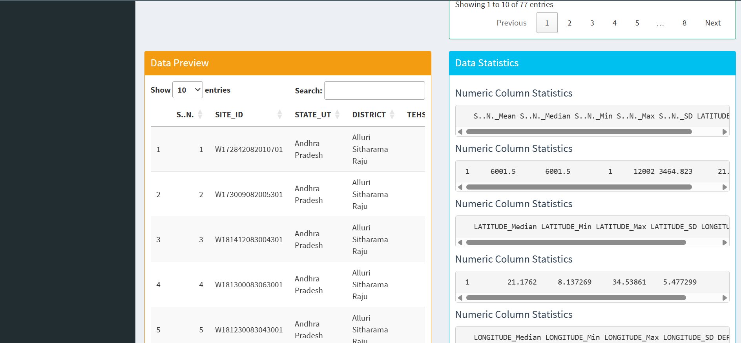Sort the table by the SITE_ID column
Viewport: 741px width, 343px height.
coord(280,115)
